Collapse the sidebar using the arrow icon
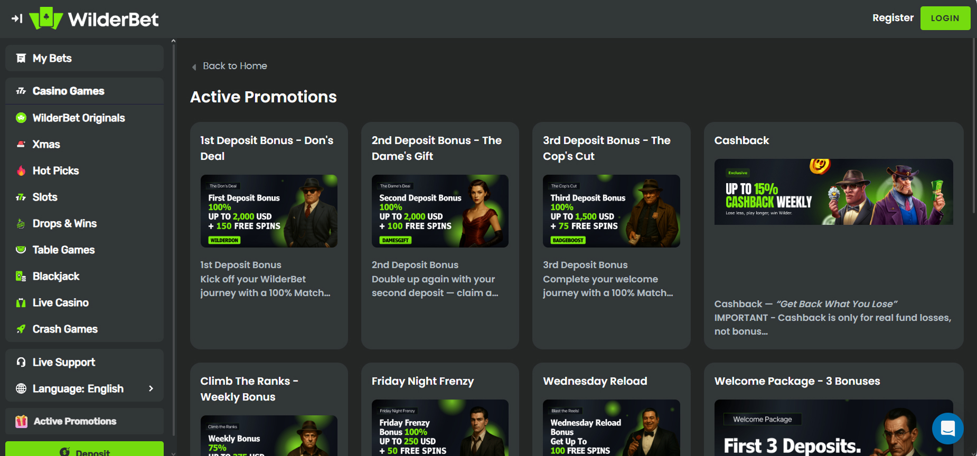The width and height of the screenshot is (977, 456). pyautogui.click(x=17, y=18)
